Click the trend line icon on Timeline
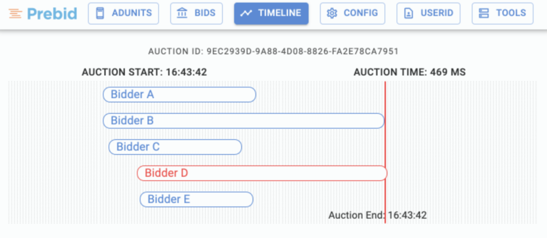 (x=246, y=13)
